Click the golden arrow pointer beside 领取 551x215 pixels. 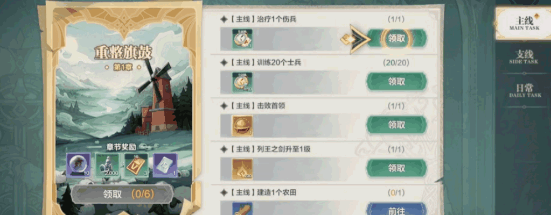[x=355, y=39]
